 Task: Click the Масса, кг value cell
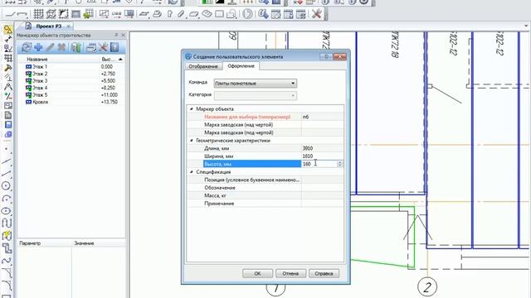(322, 195)
